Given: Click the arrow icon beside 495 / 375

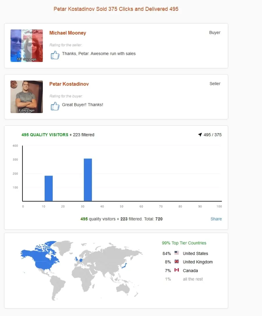Looking at the screenshot, I should point(200,135).
